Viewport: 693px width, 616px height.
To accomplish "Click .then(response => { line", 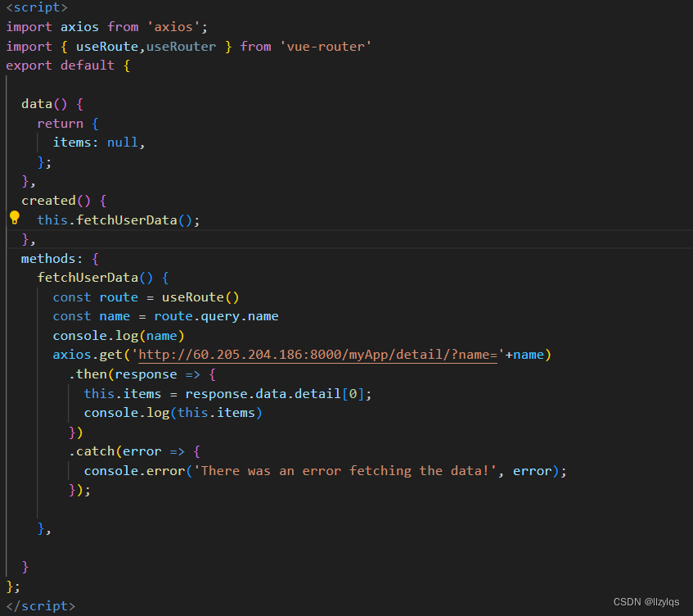I will click(x=142, y=374).
